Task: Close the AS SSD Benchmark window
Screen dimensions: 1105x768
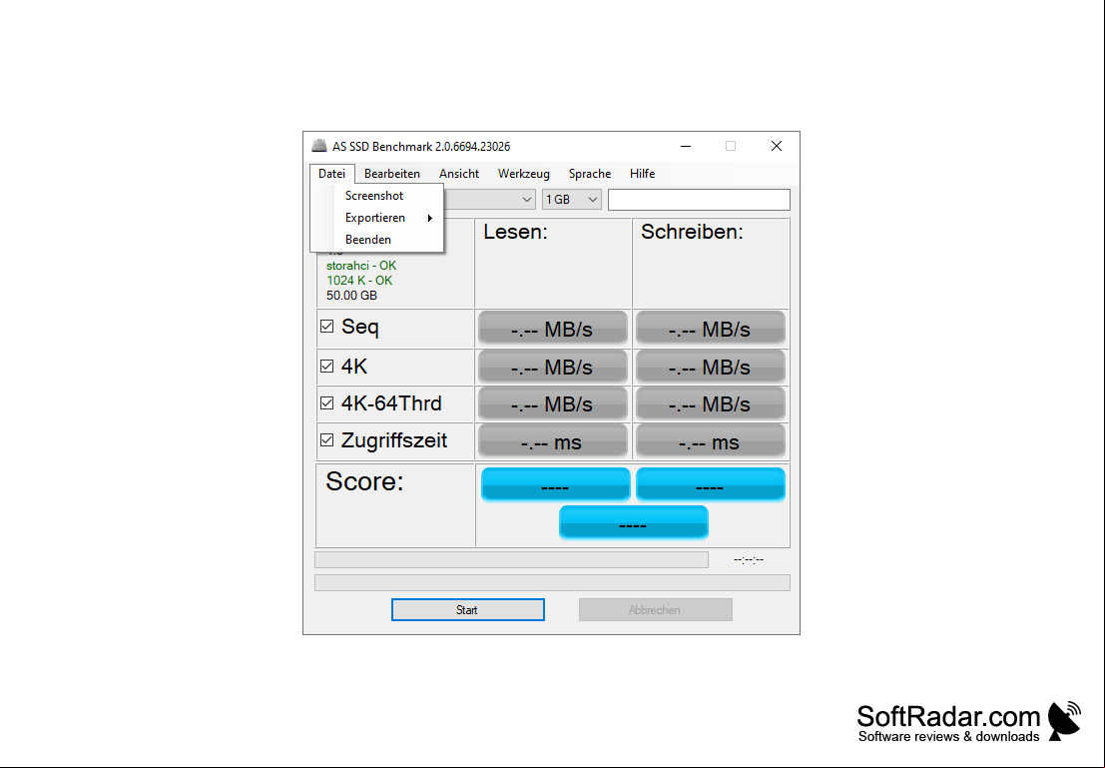Action: coord(777,146)
